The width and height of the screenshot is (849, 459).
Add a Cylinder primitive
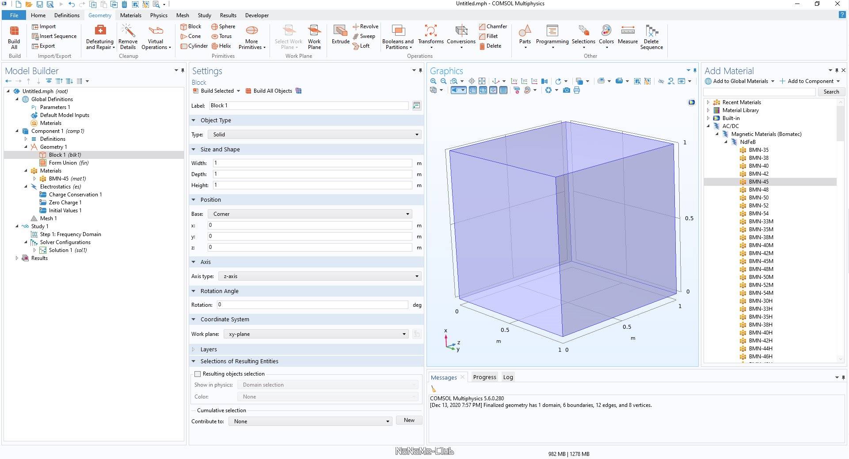click(x=194, y=46)
